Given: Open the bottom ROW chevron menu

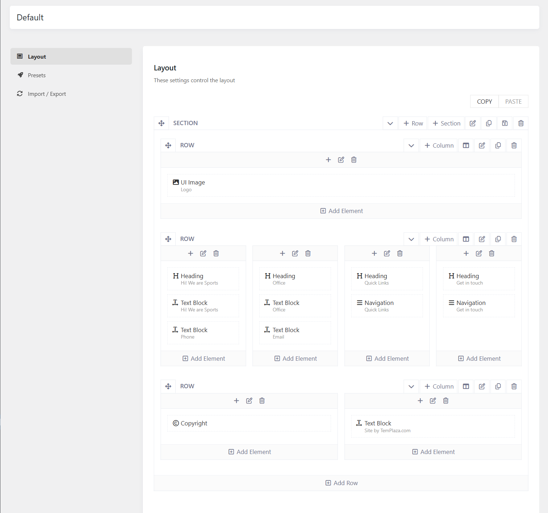Looking at the screenshot, I should (411, 386).
